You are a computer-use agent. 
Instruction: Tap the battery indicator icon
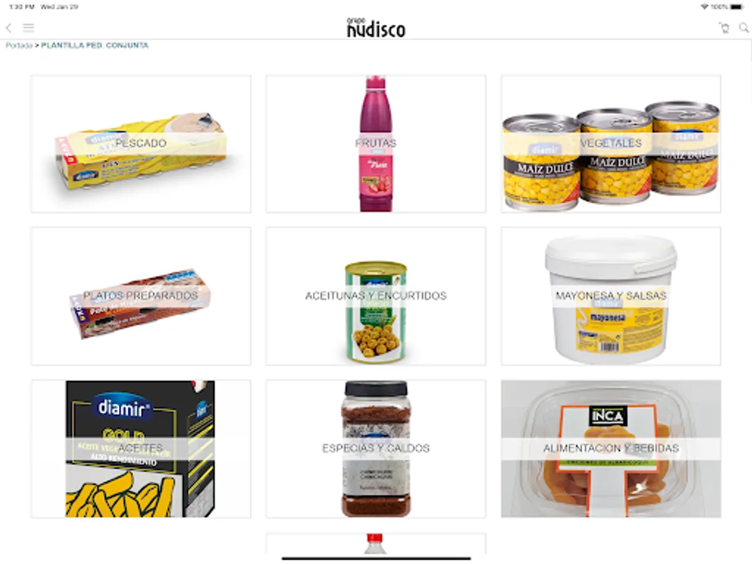738,6
